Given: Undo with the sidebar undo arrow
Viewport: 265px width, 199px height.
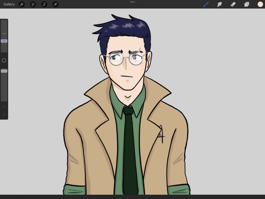Looking at the screenshot, I should pos(4,107).
